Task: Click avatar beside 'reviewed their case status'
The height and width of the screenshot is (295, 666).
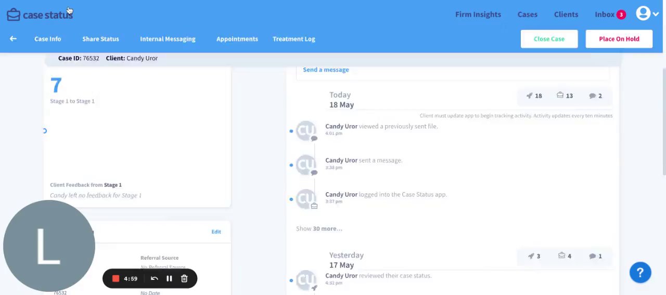Action: [x=306, y=280]
